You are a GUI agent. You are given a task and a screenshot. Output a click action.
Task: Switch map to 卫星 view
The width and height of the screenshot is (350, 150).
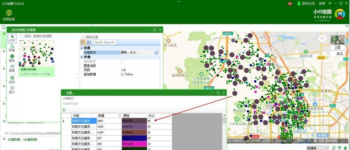(337, 48)
